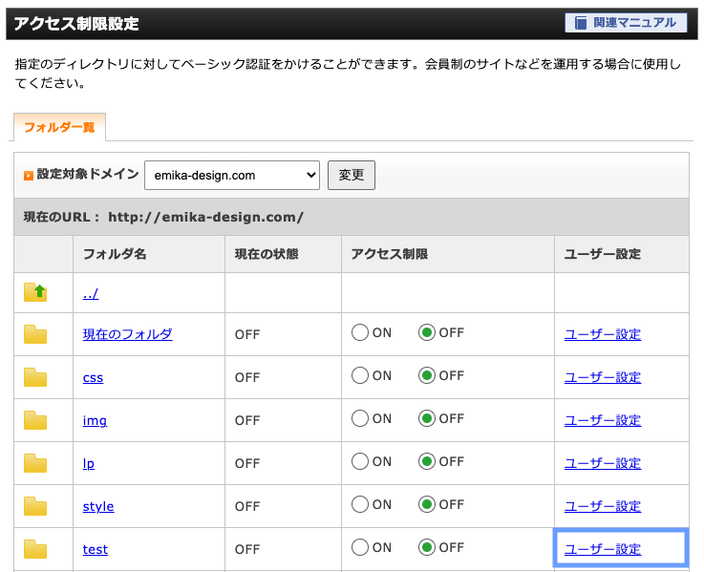Image resolution: width=704 pixels, height=572 pixels.
Task: Open the lp folder link
Action: (x=89, y=463)
